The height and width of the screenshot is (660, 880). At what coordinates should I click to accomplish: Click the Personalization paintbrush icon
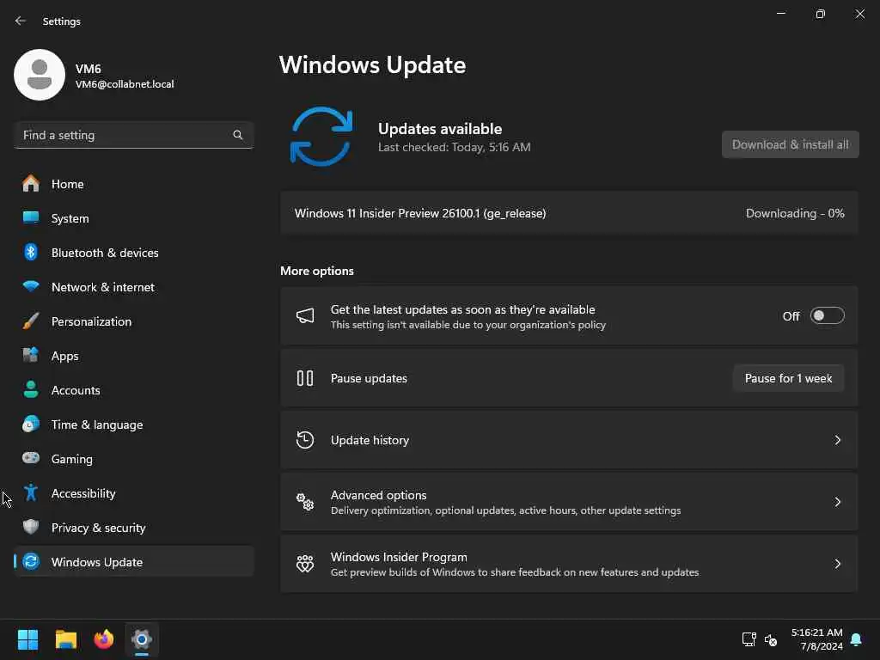click(31, 321)
